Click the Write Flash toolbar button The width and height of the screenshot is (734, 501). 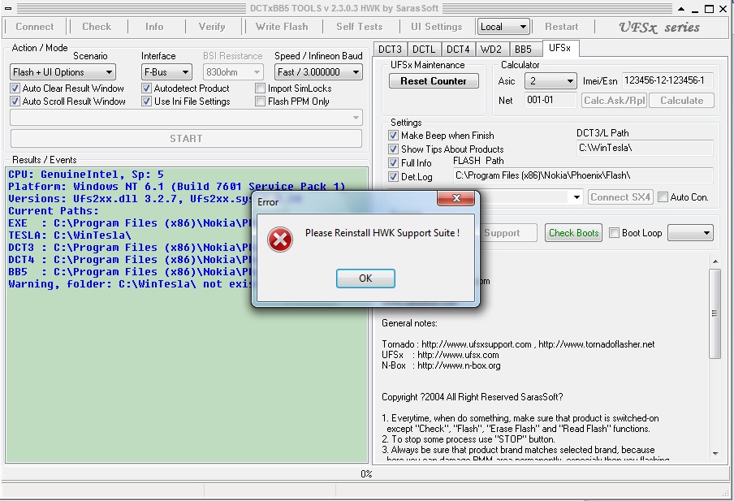coord(282,27)
